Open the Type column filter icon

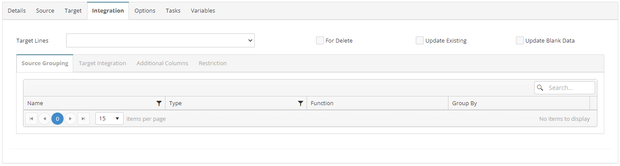pos(300,103)
